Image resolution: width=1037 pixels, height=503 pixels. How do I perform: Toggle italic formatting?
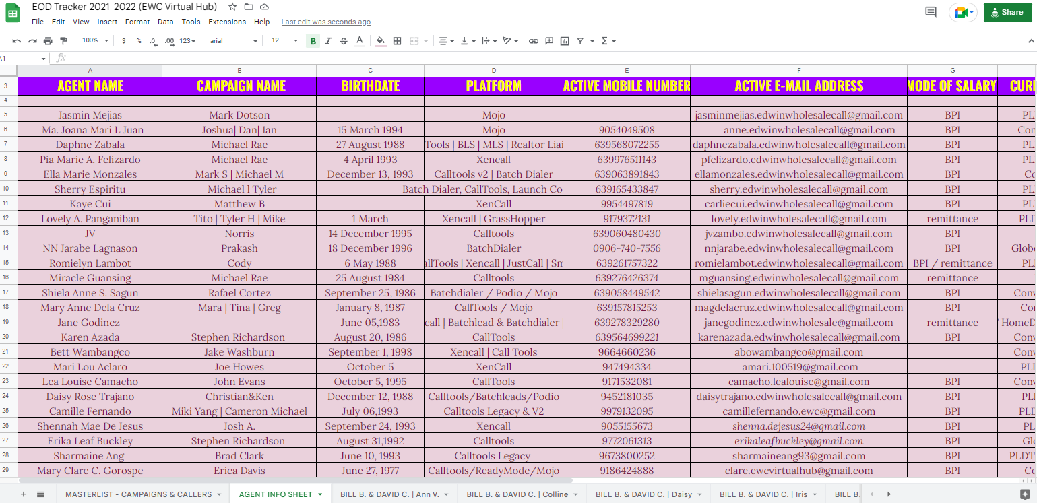pyautogui.click(x=328, y=41)
